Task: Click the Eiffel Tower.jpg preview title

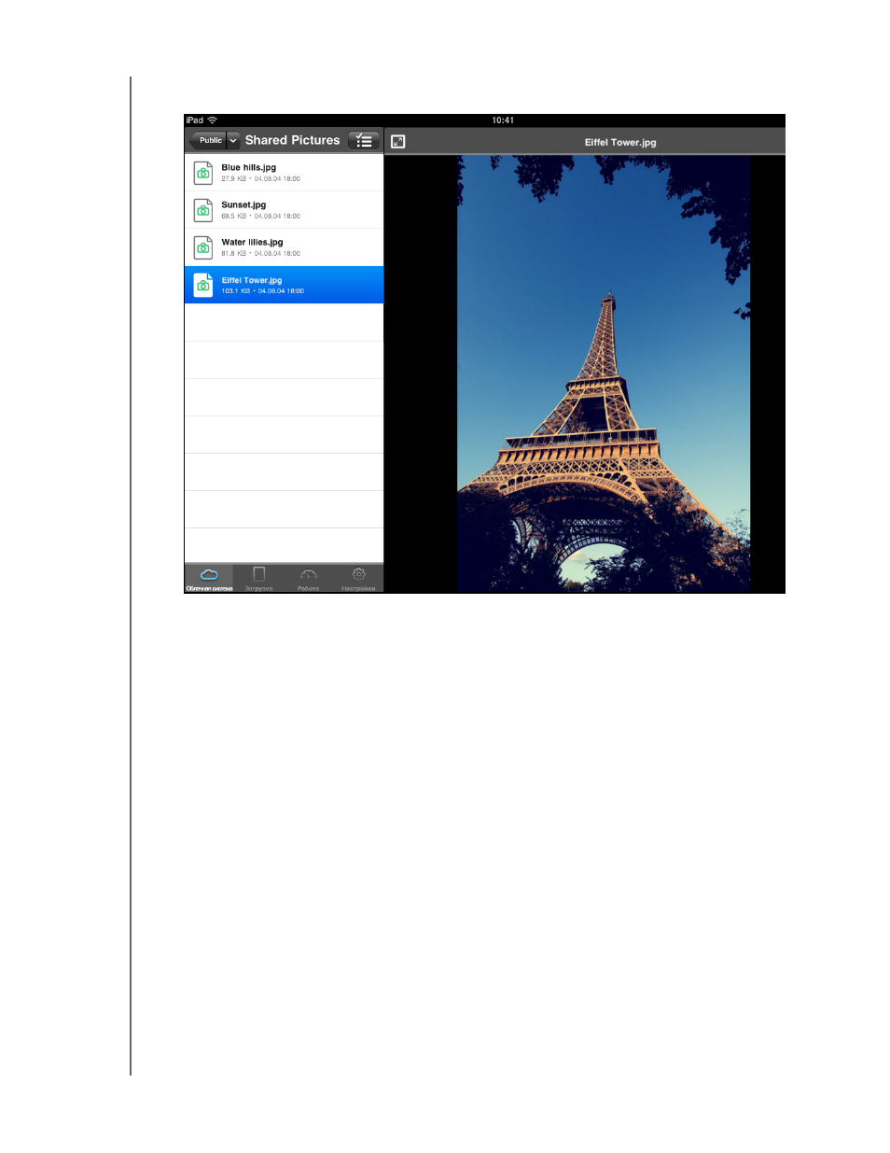Action: point(620,143)
